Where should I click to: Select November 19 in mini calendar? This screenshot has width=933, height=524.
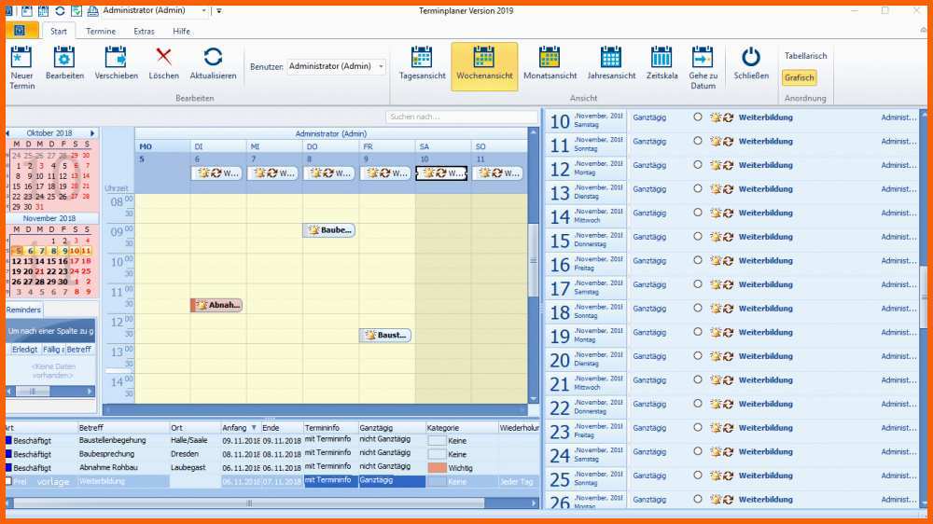(16, 271)
